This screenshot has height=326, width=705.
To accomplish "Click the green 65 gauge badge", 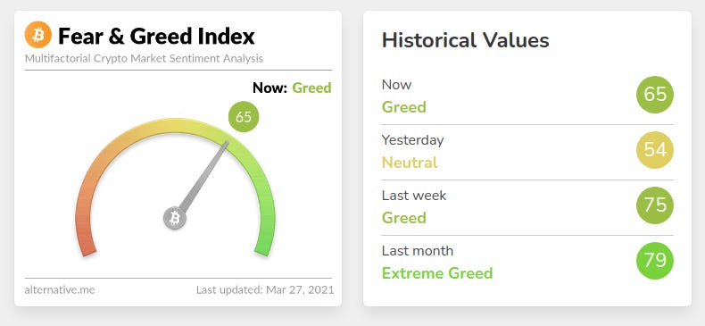I will click(x=244, y=117).
